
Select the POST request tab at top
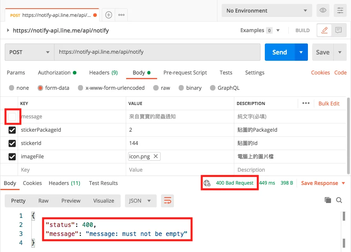click(x=52, y=15)
